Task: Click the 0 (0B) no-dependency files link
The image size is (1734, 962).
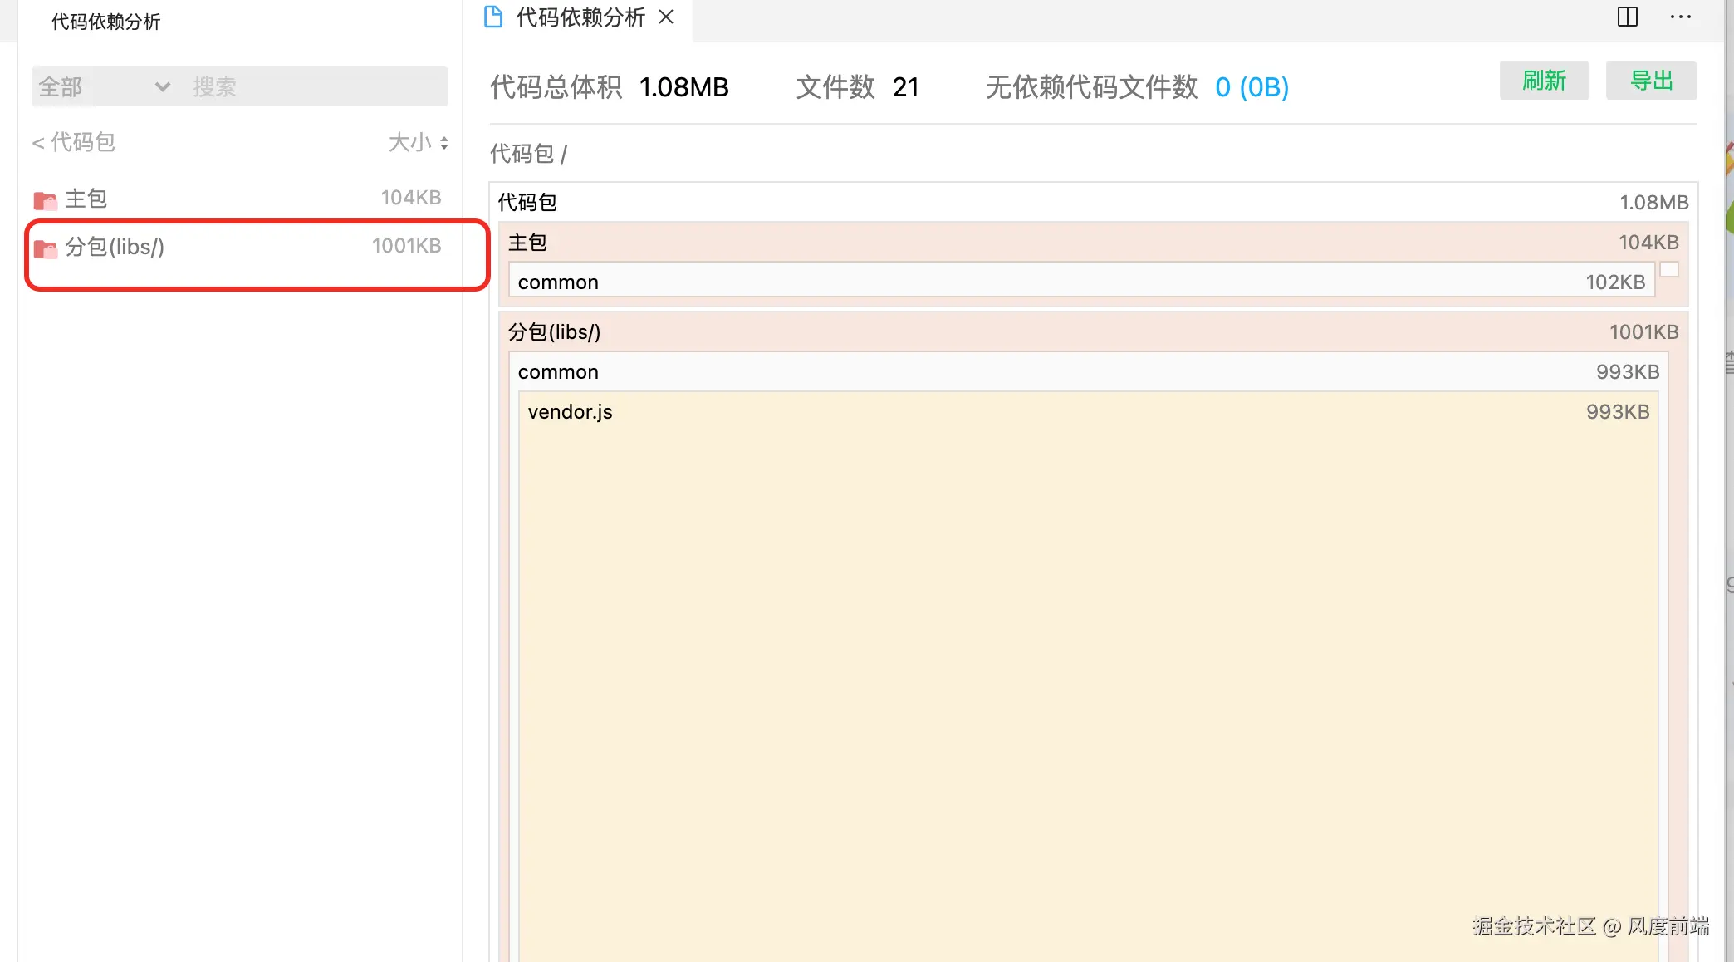Action: click(1252, 87)
